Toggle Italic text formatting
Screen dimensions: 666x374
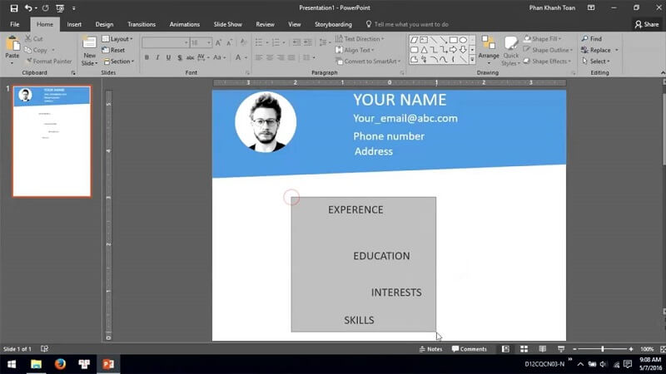tap(158, 58)
